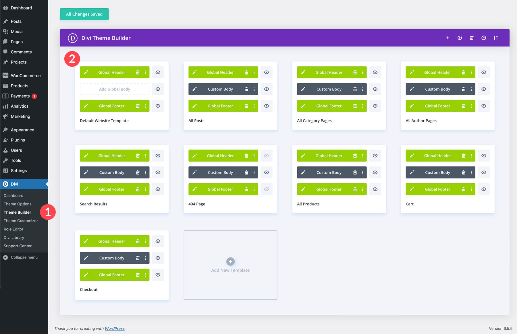Open options menu for All Category Pages Custom Body
Screen dimensions: 517x334
(x=362, y=89)
